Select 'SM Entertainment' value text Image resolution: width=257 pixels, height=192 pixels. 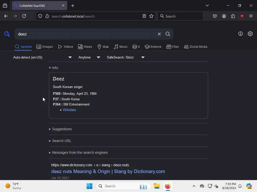coord(76,104)
